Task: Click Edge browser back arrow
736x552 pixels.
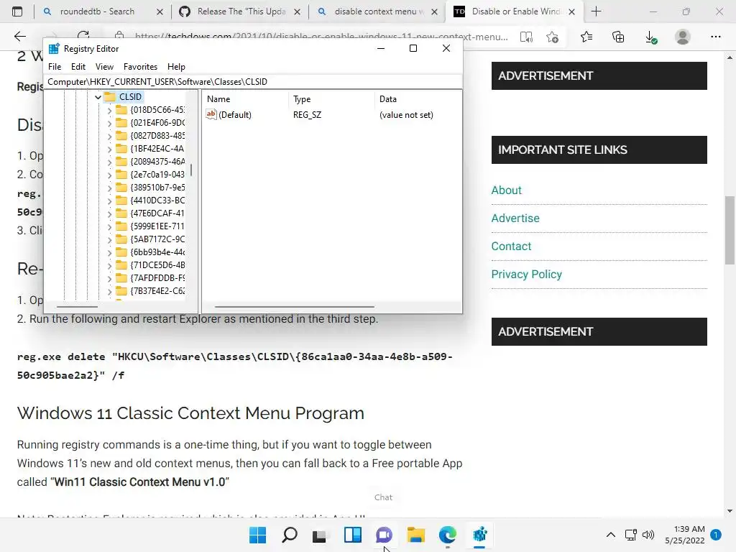Action: (x=19, y=37)
